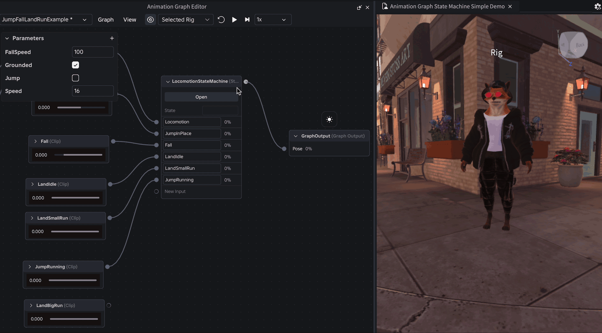The height and width of the screenshot is (333, 602).
Task: Collapse the Parameters panel
Action: click(7, 38)
